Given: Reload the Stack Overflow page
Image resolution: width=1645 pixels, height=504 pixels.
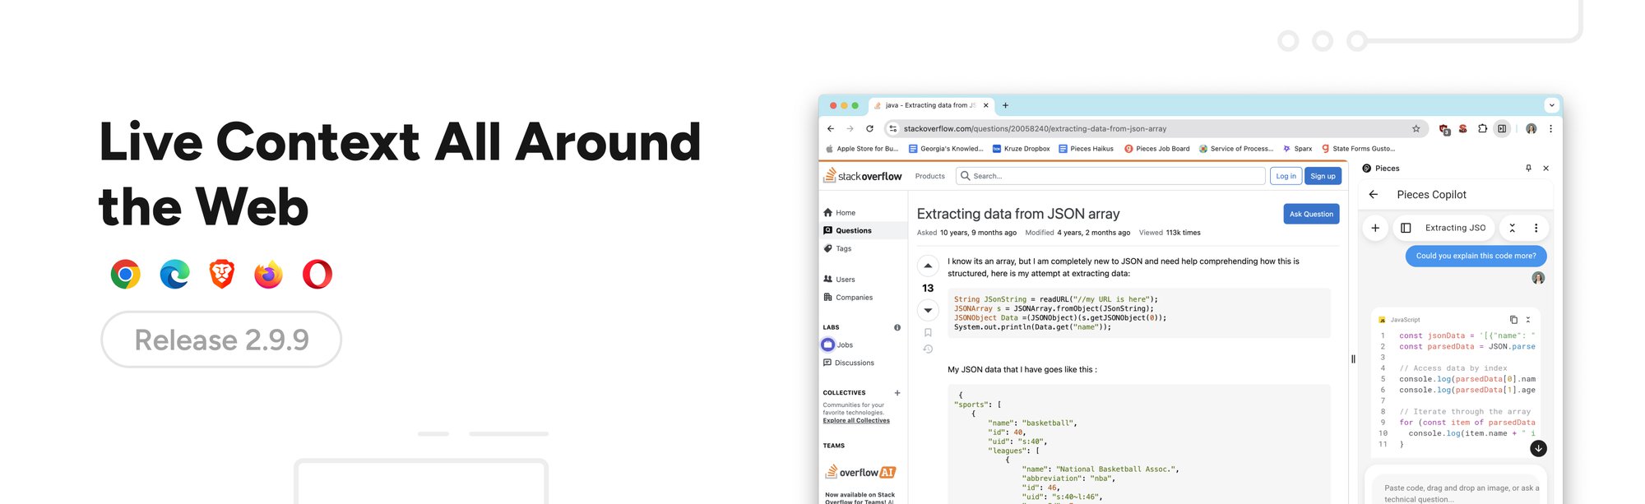Looking at the screenshot, I should (869, 128).
